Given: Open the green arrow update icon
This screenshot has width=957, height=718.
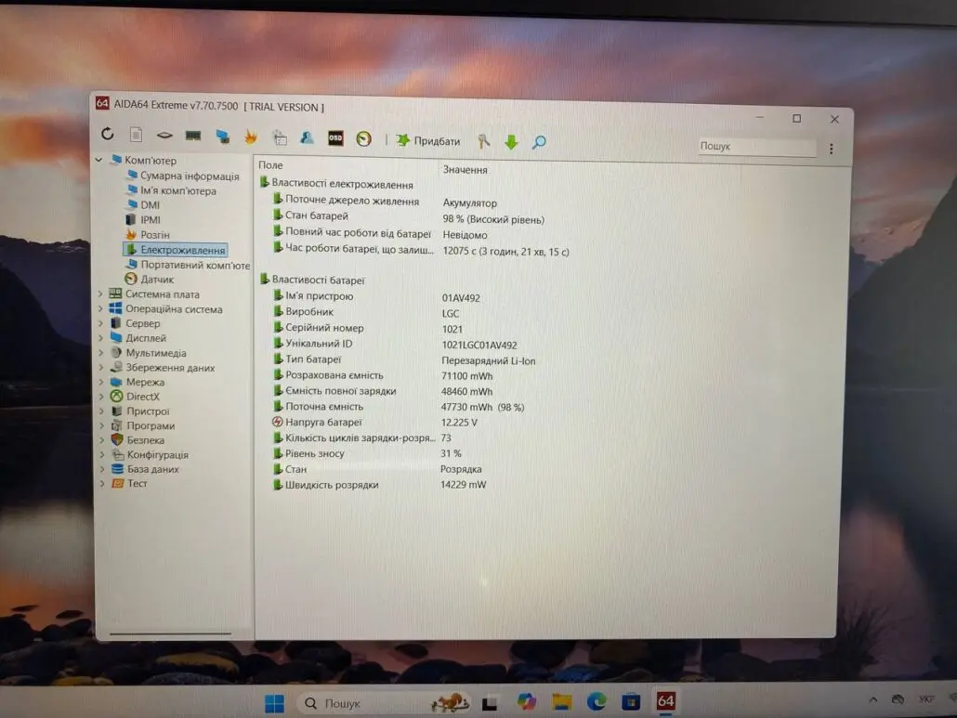Looking at the screenshot, I should [x=510, y=141].
